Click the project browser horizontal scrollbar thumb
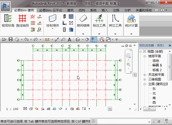Image resolution: width=172 pixels, height=125 pixels. (x=149, y=109)
